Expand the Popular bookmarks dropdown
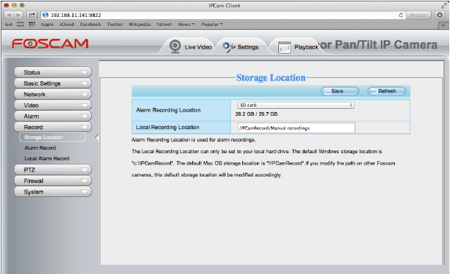 pos(212,25)
